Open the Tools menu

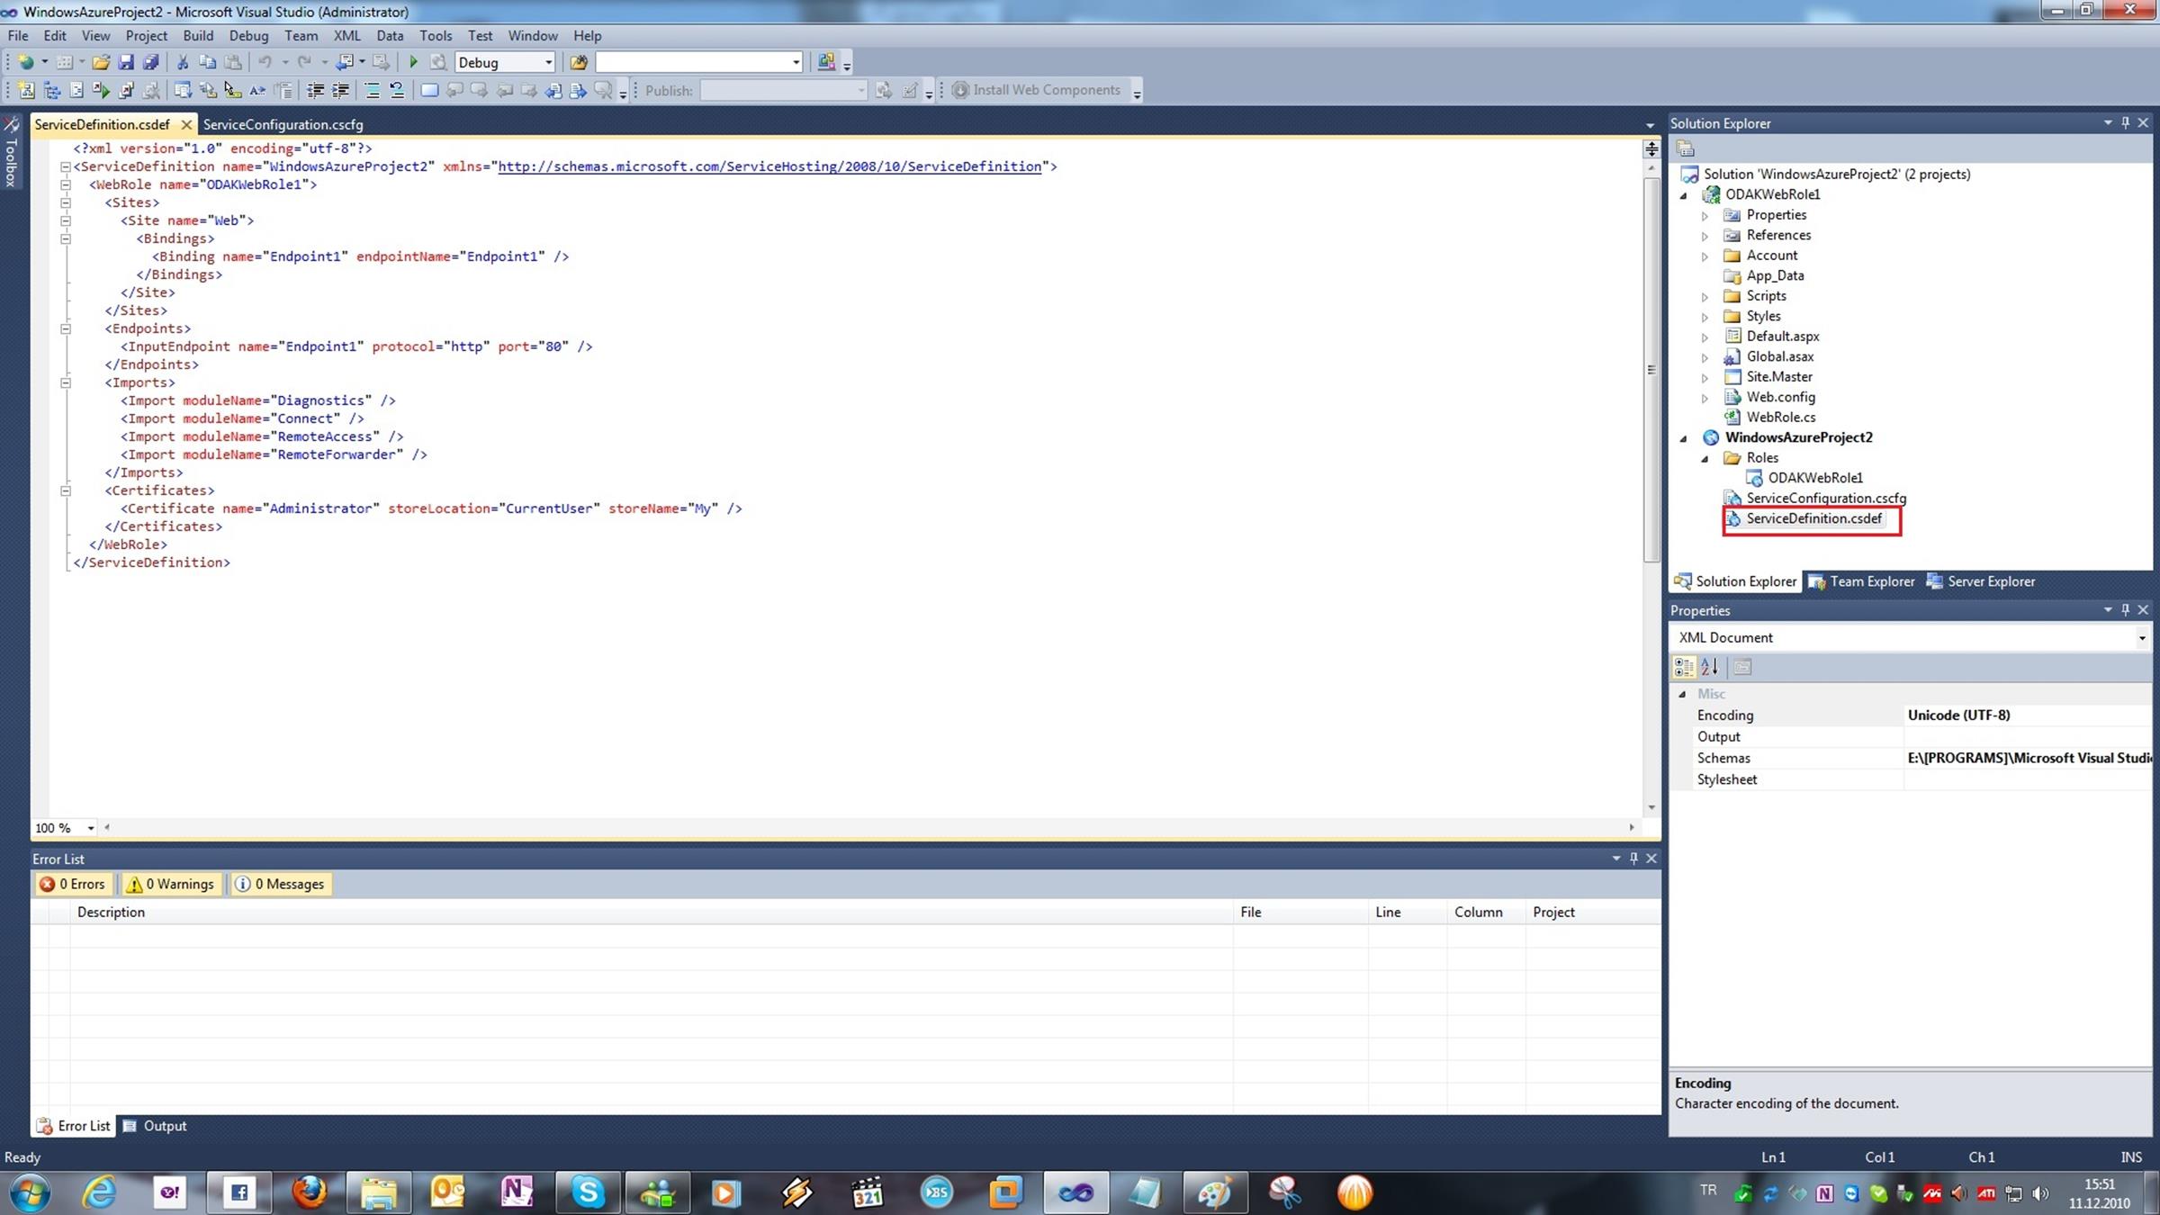pyautogui.click(x=436, y=36)
